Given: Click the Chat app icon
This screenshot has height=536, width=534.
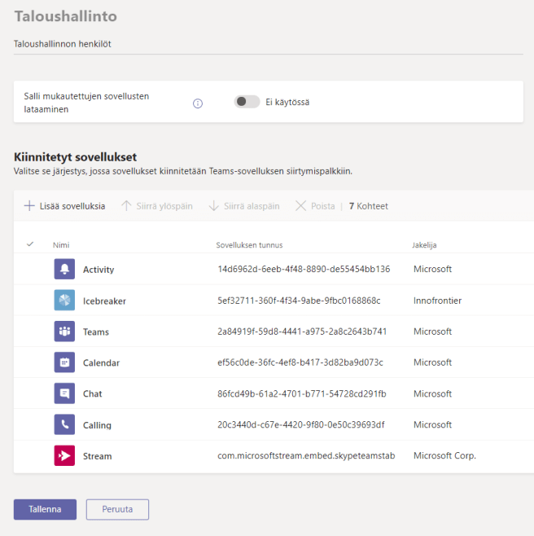Looking at the screenshot, I should tap(64, 393).
